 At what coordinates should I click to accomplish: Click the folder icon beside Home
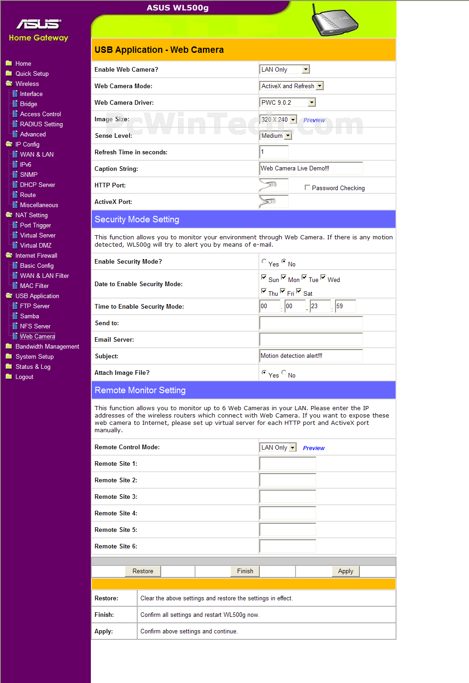pyautogui.click(x=9, y=63)
